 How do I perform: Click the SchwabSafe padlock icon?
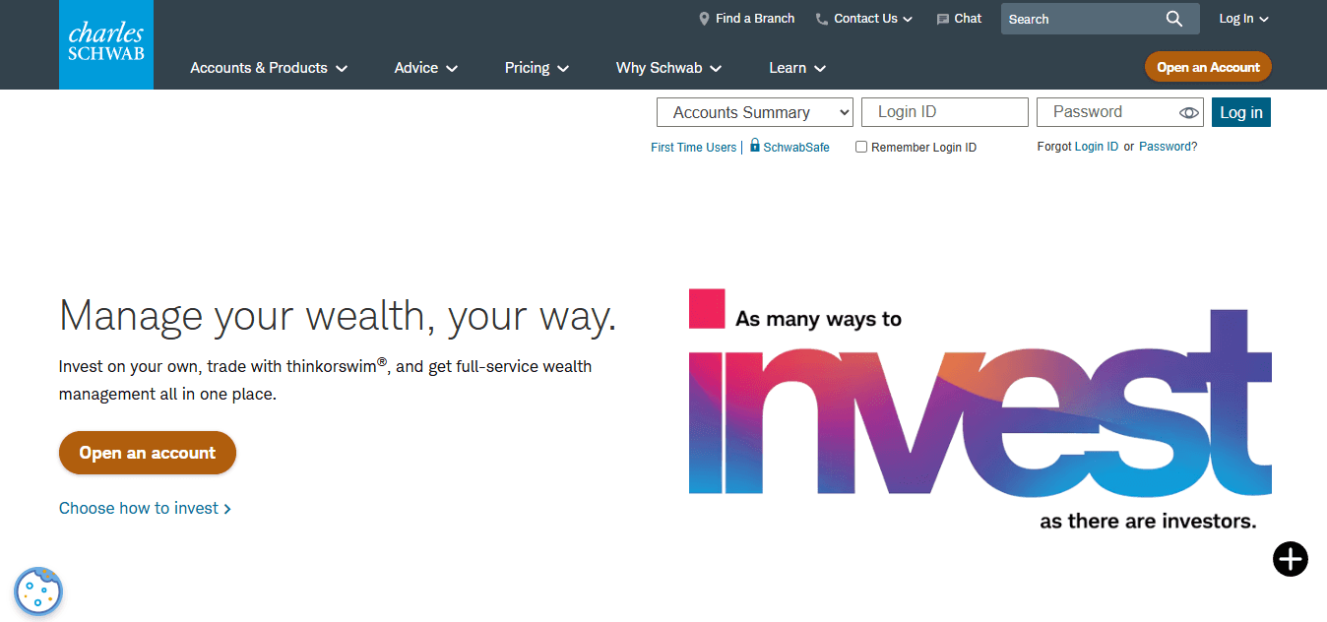[753, 146]
